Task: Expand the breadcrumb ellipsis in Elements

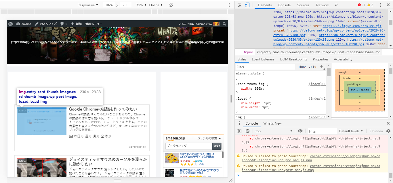Action: pos(238,52)
